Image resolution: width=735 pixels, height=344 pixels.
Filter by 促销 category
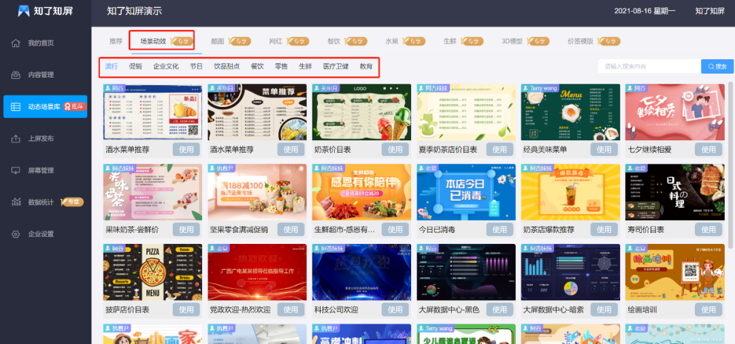click(x=135, y=67)
